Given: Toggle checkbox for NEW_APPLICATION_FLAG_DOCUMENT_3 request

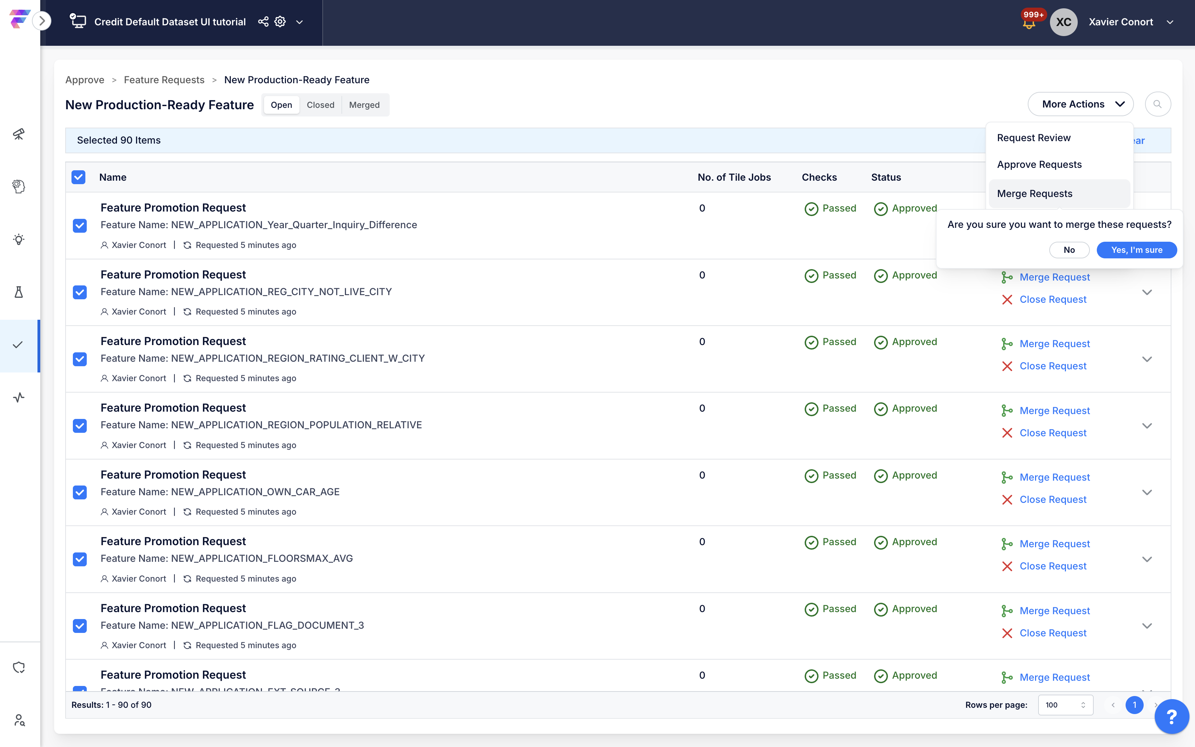Looking at the screenshot, I should coord(79,626).
